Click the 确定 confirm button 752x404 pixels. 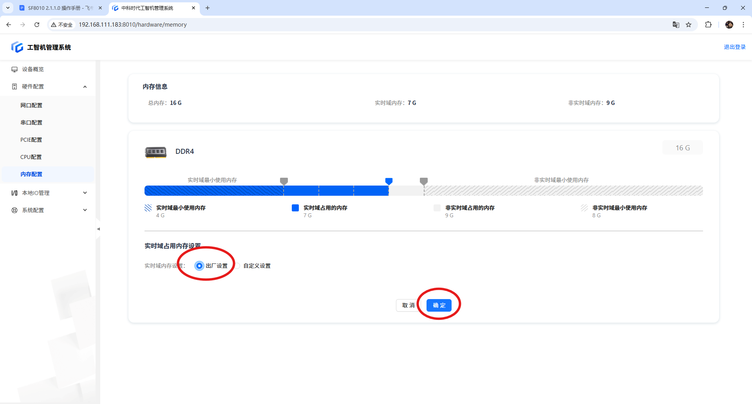[439, 305]
